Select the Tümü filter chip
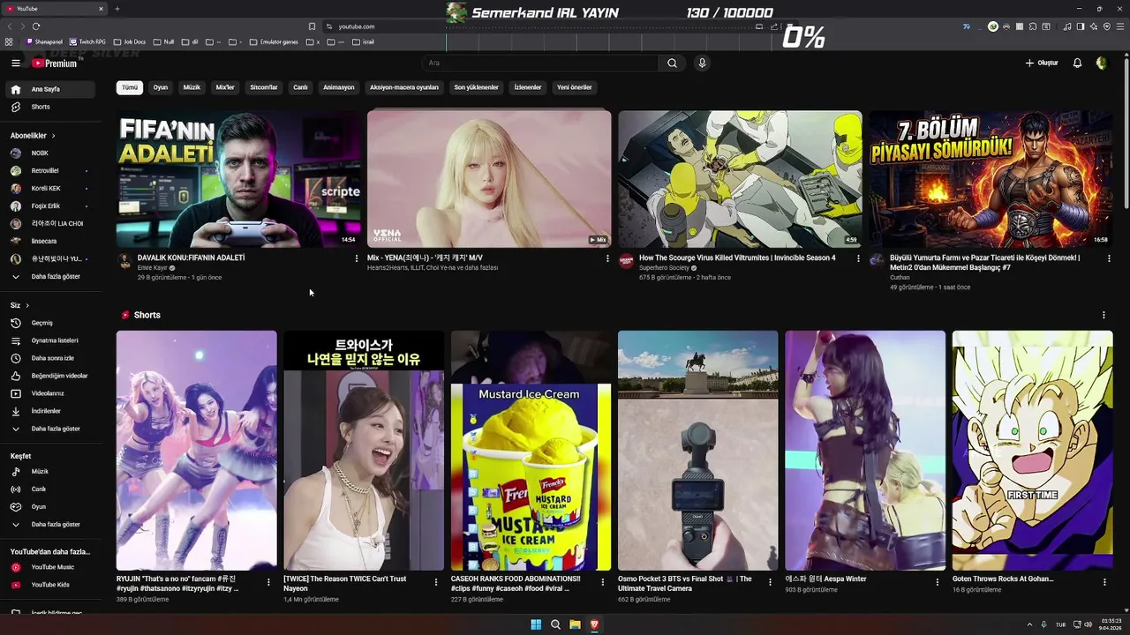 click(x=130, y=87)
